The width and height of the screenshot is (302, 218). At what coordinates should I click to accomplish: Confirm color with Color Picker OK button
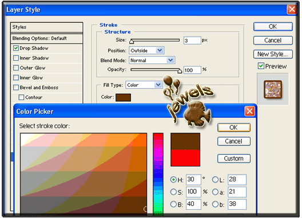coord(234,128)
